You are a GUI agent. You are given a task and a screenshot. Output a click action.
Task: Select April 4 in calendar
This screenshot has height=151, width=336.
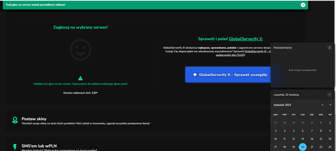coord(285,131)
